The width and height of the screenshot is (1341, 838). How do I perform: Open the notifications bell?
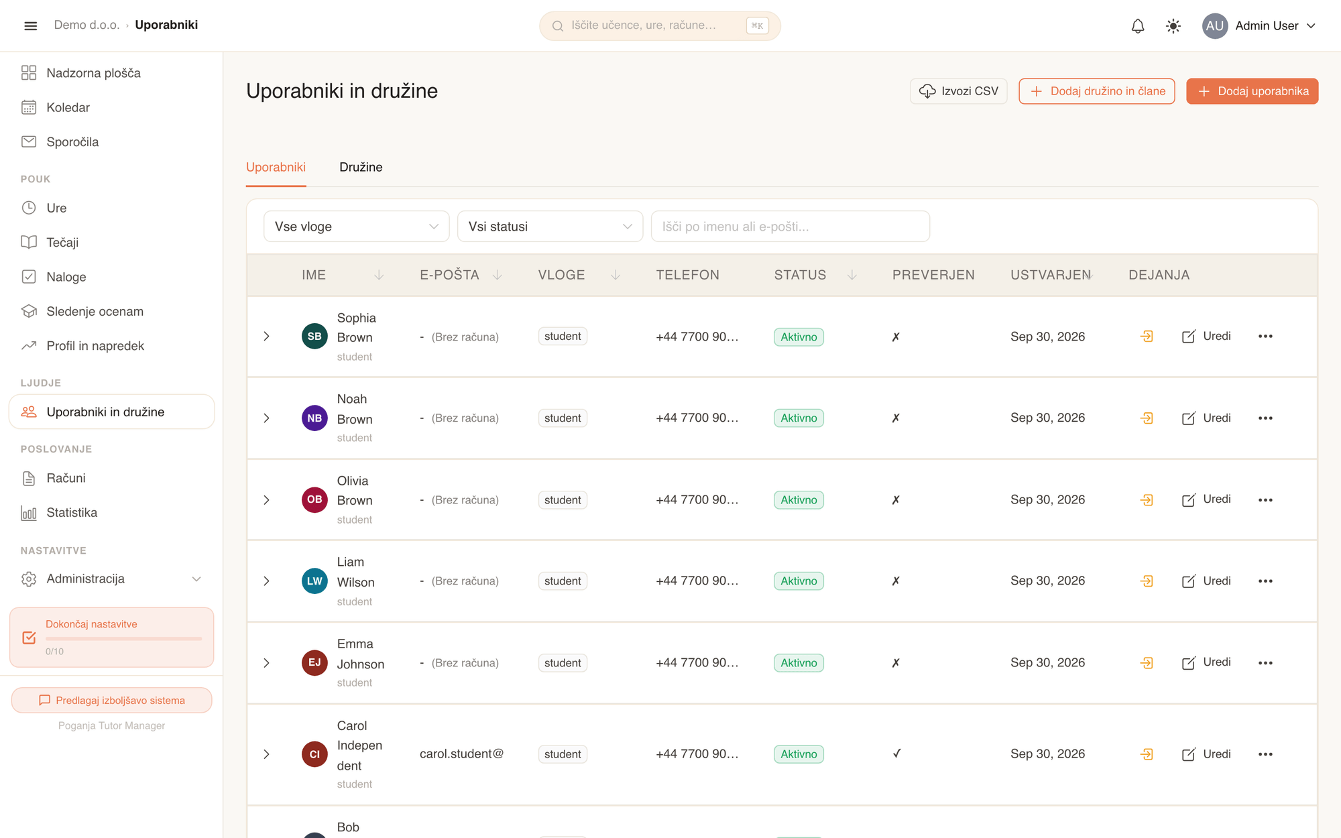click(x=1138, y=26)
